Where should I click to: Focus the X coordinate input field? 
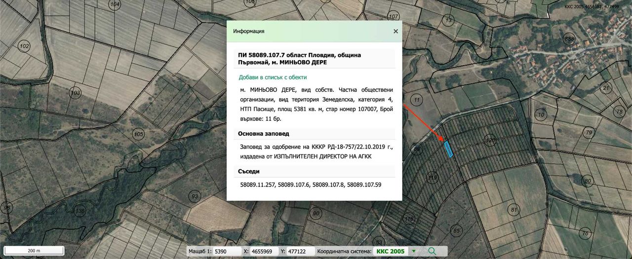click(264, 252)
